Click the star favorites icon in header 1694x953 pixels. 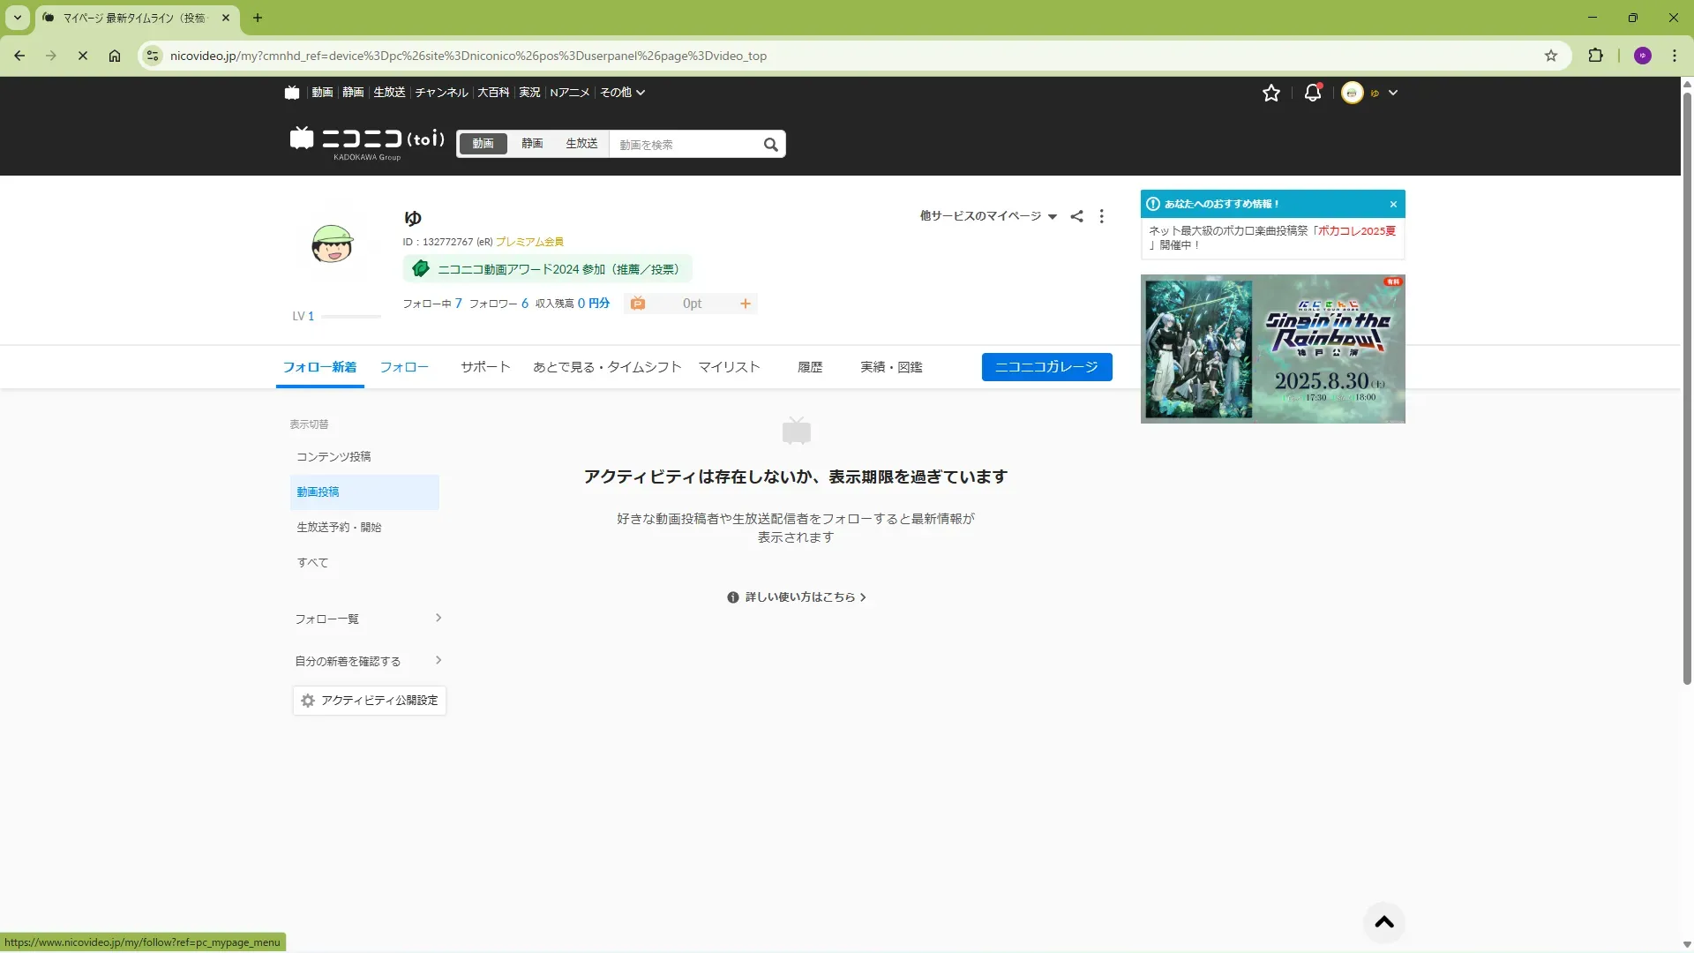1270,93
